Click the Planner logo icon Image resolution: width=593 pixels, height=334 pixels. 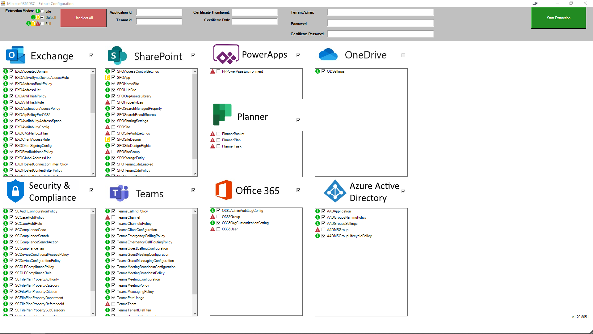pyautogui.click(x=222, y=114)
